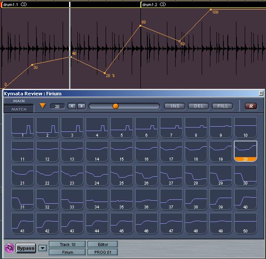
Task: Select snapshot thumbnail 9
Action: coord(221,127)
